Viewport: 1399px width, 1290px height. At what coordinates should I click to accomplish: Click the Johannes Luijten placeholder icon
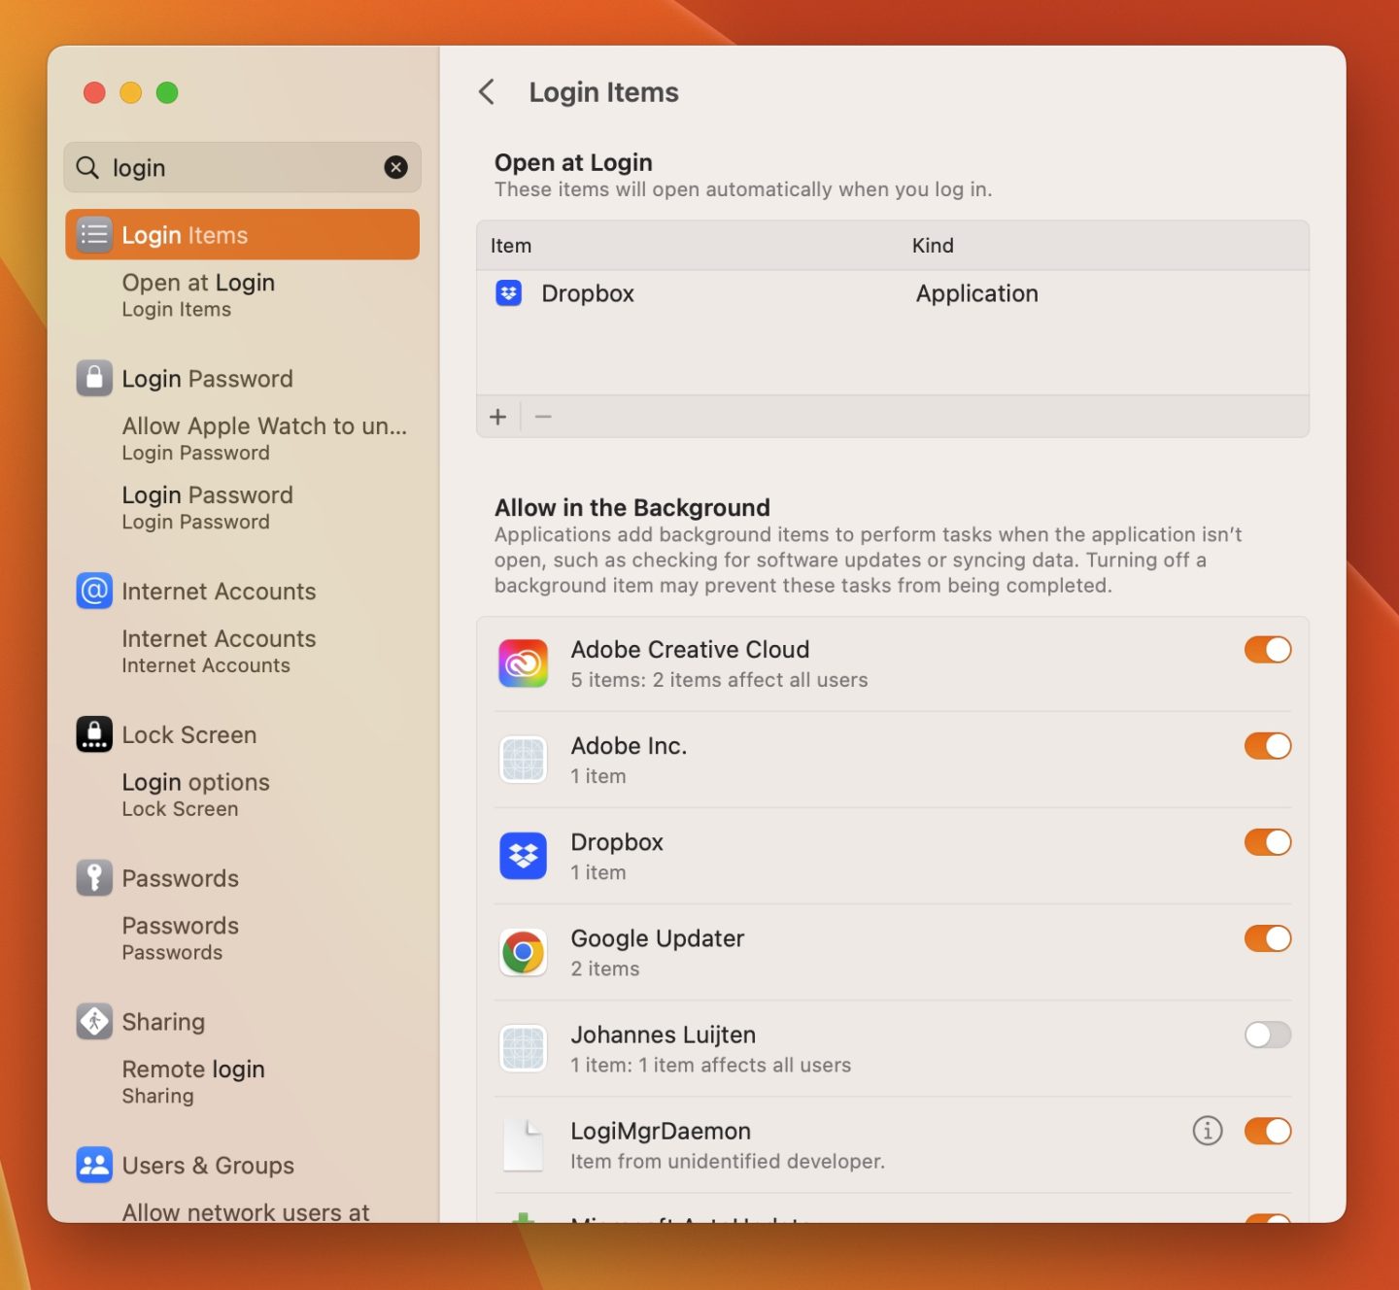pos(523,1048)
